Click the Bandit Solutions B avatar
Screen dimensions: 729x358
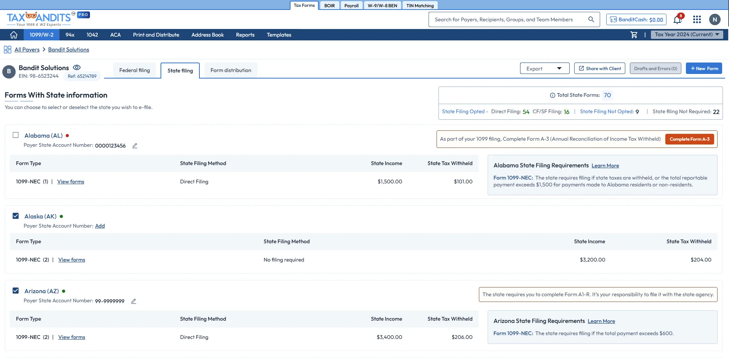pos(9,72)
